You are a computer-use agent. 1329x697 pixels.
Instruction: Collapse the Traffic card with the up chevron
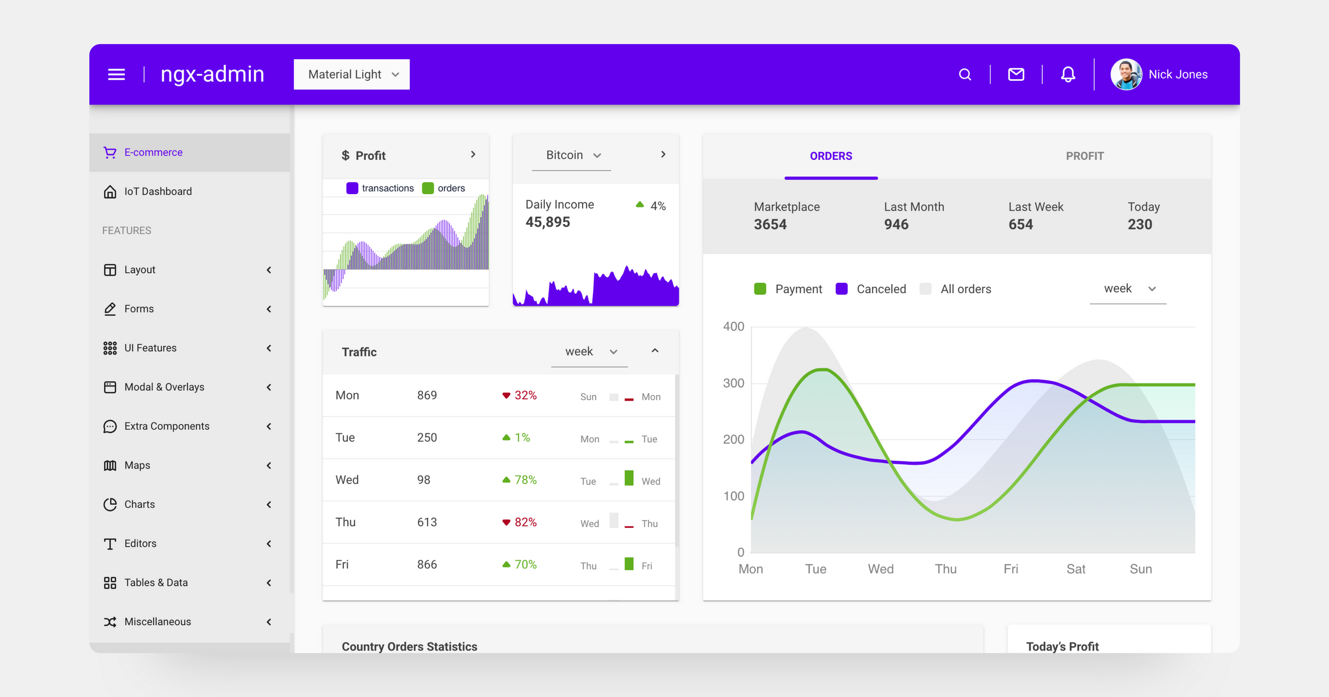[655, 351]
